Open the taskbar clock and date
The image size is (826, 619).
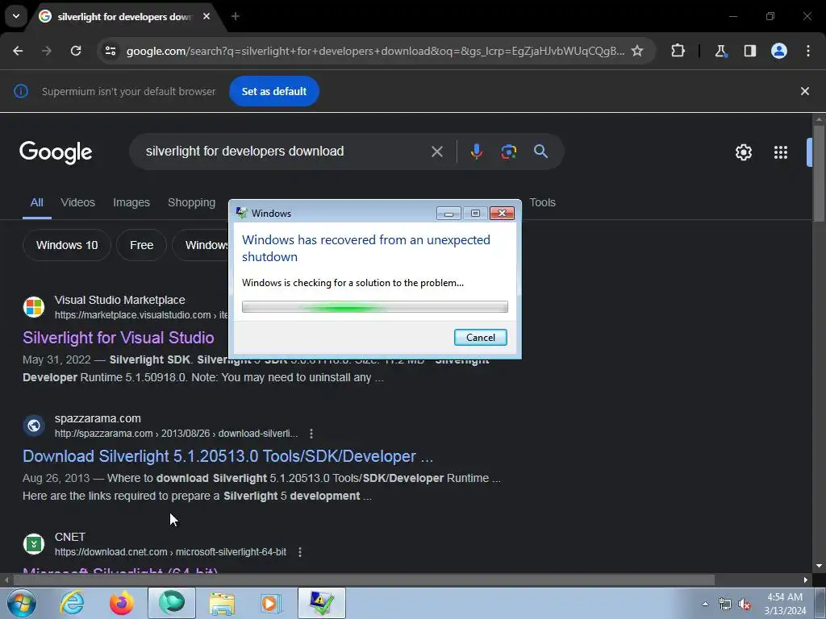785,604
